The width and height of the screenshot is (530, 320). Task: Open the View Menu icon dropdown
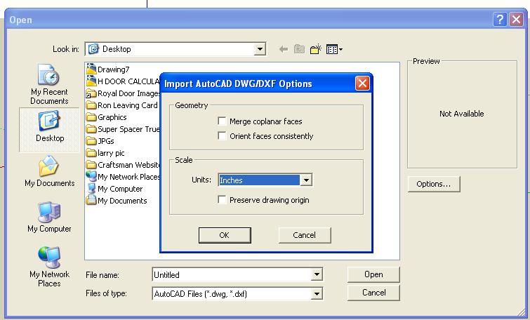coord(334,49)
